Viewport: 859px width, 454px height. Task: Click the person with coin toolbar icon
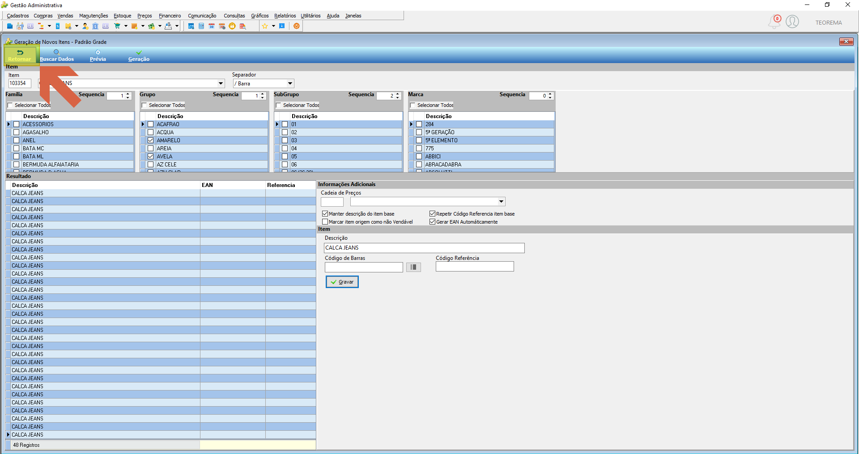click(x=85, y=26)
